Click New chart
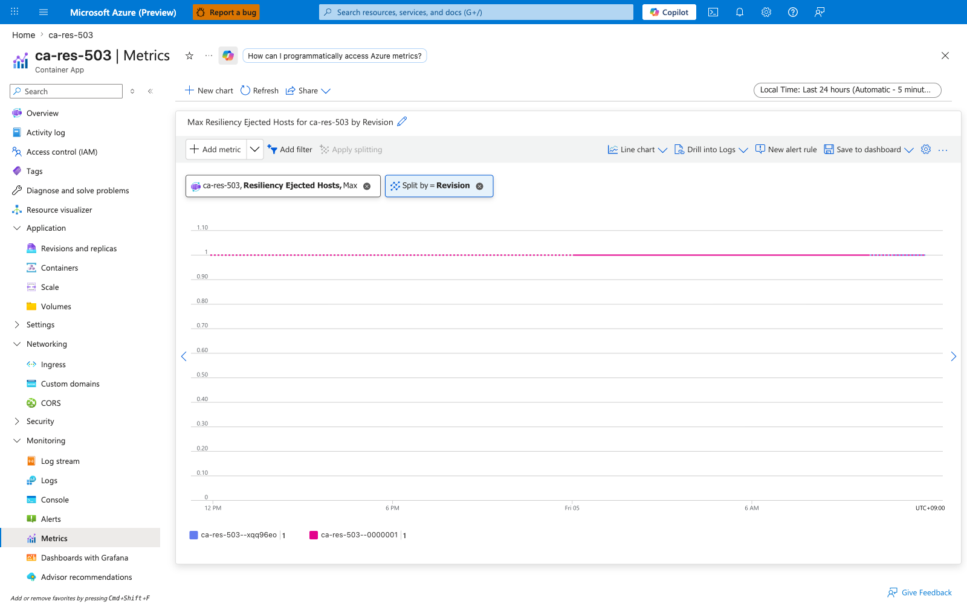 click(x=209, y=91)
